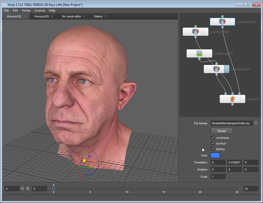Screen dimensions: 263x203
Task: Click the LoadGeom03 node icon
Action: 222,22
